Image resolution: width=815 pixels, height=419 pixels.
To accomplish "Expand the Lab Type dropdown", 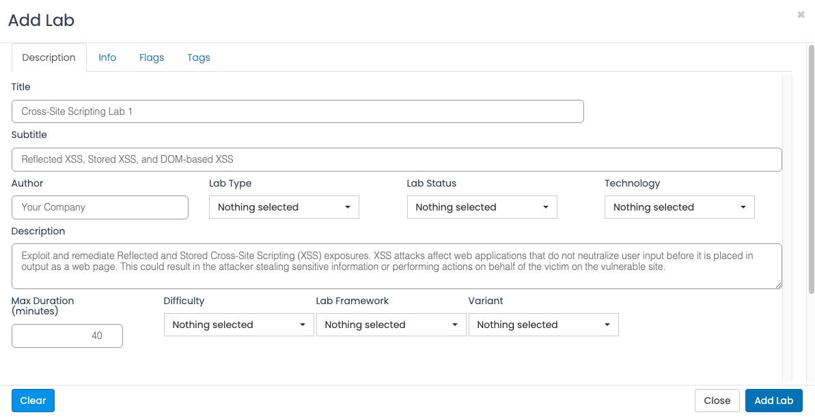I will 284,207.
